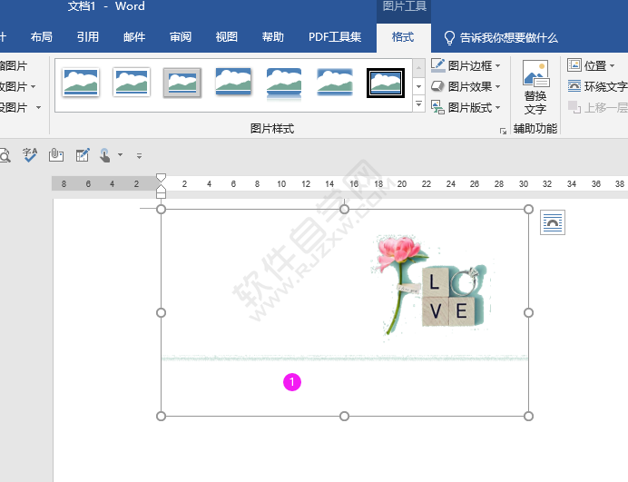
Task: Click the bottom-left resize handle of the picture
Action: 161,417
